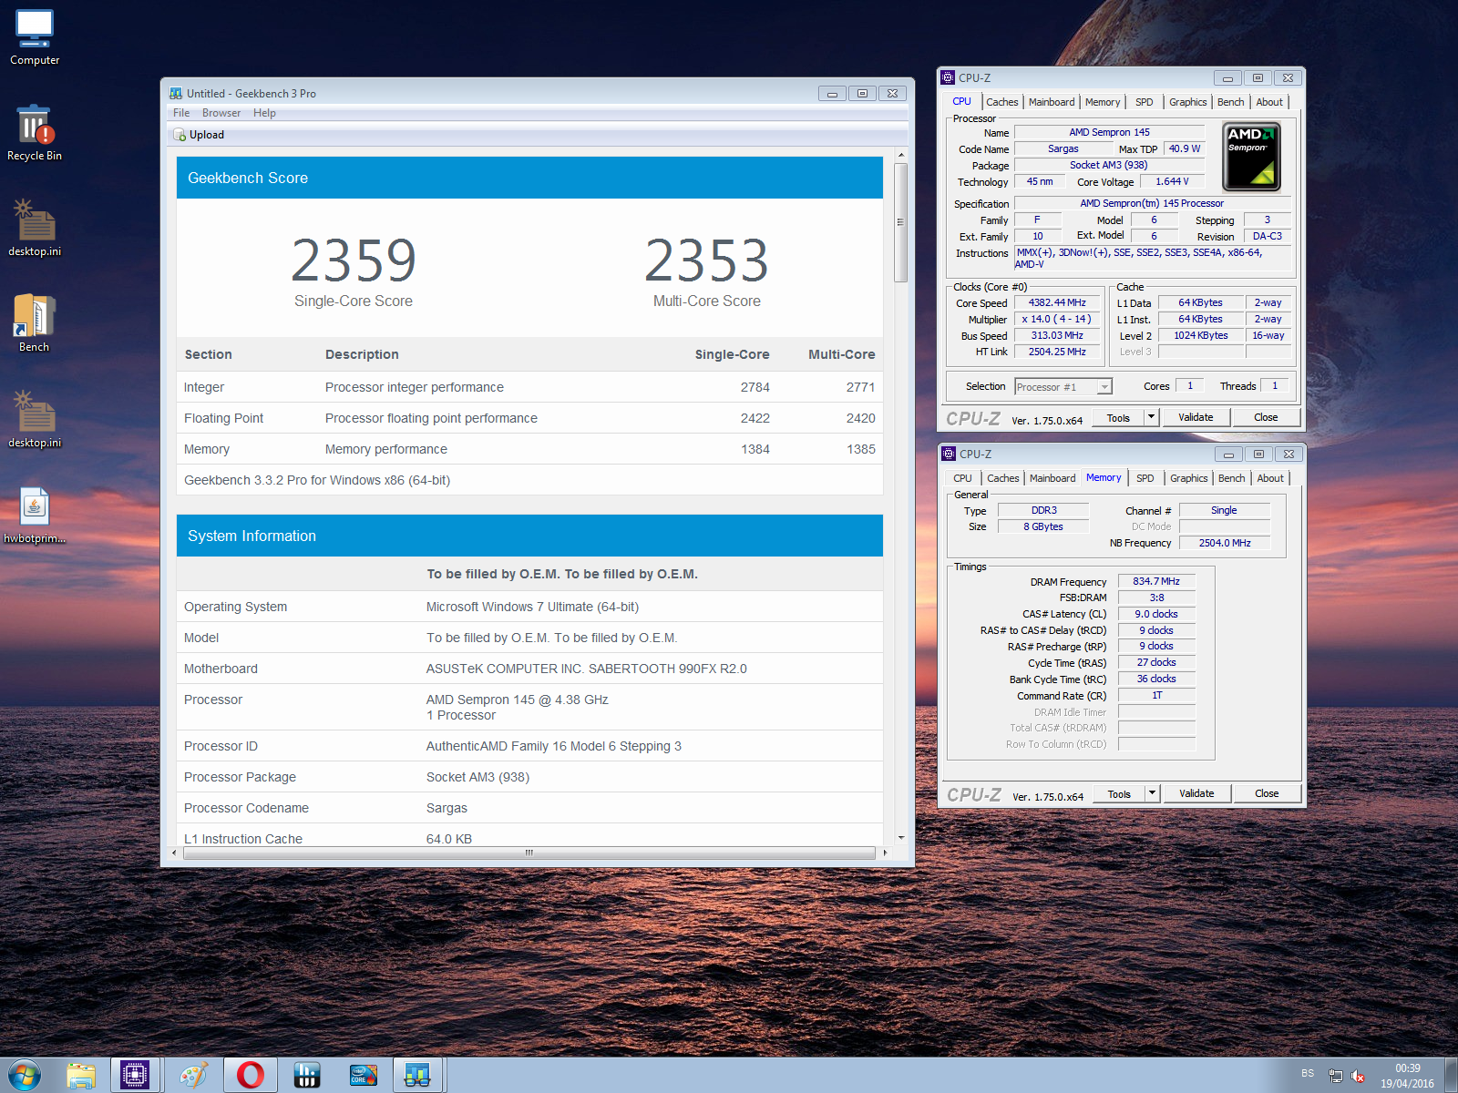
Task: Click the Show Desktop button
Action: pyautogui.click(x=1451, y=1076)
